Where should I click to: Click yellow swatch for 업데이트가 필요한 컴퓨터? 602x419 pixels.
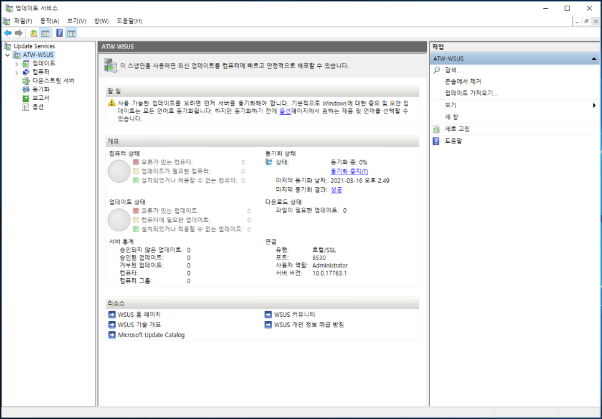click(x=136, y=171)
